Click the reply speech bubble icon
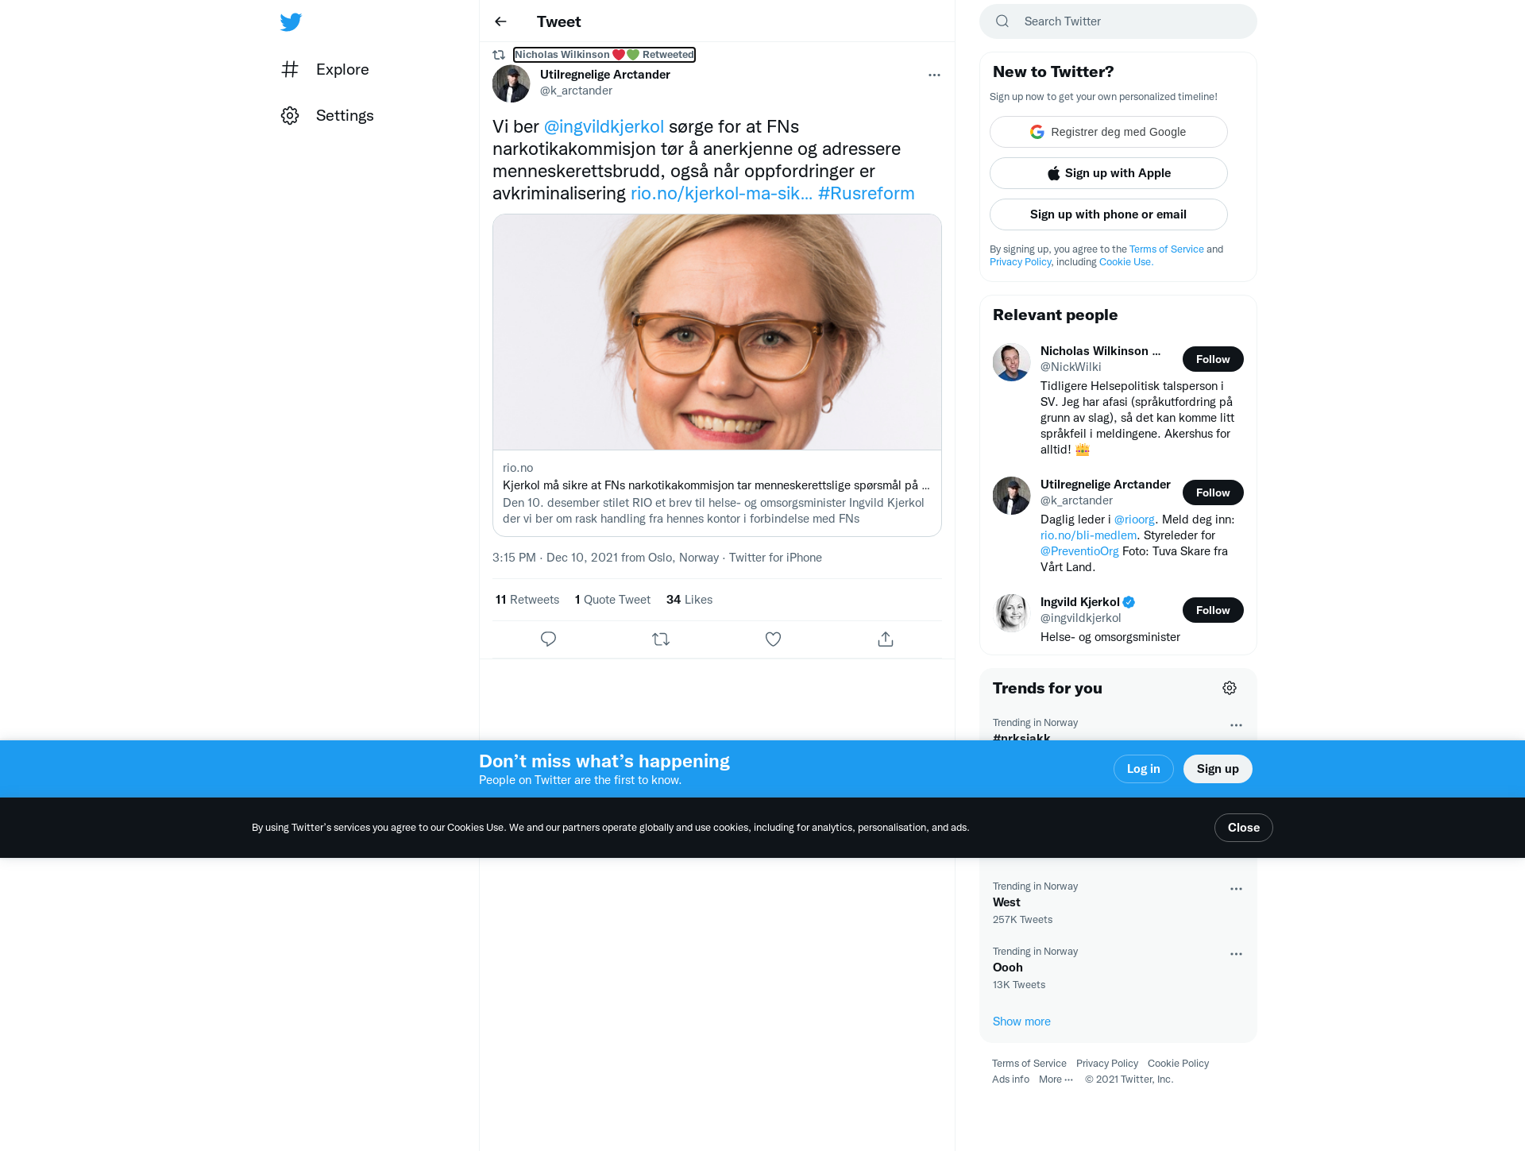The height and width of the screenshot is (1151, 1525). pos(548,639)
